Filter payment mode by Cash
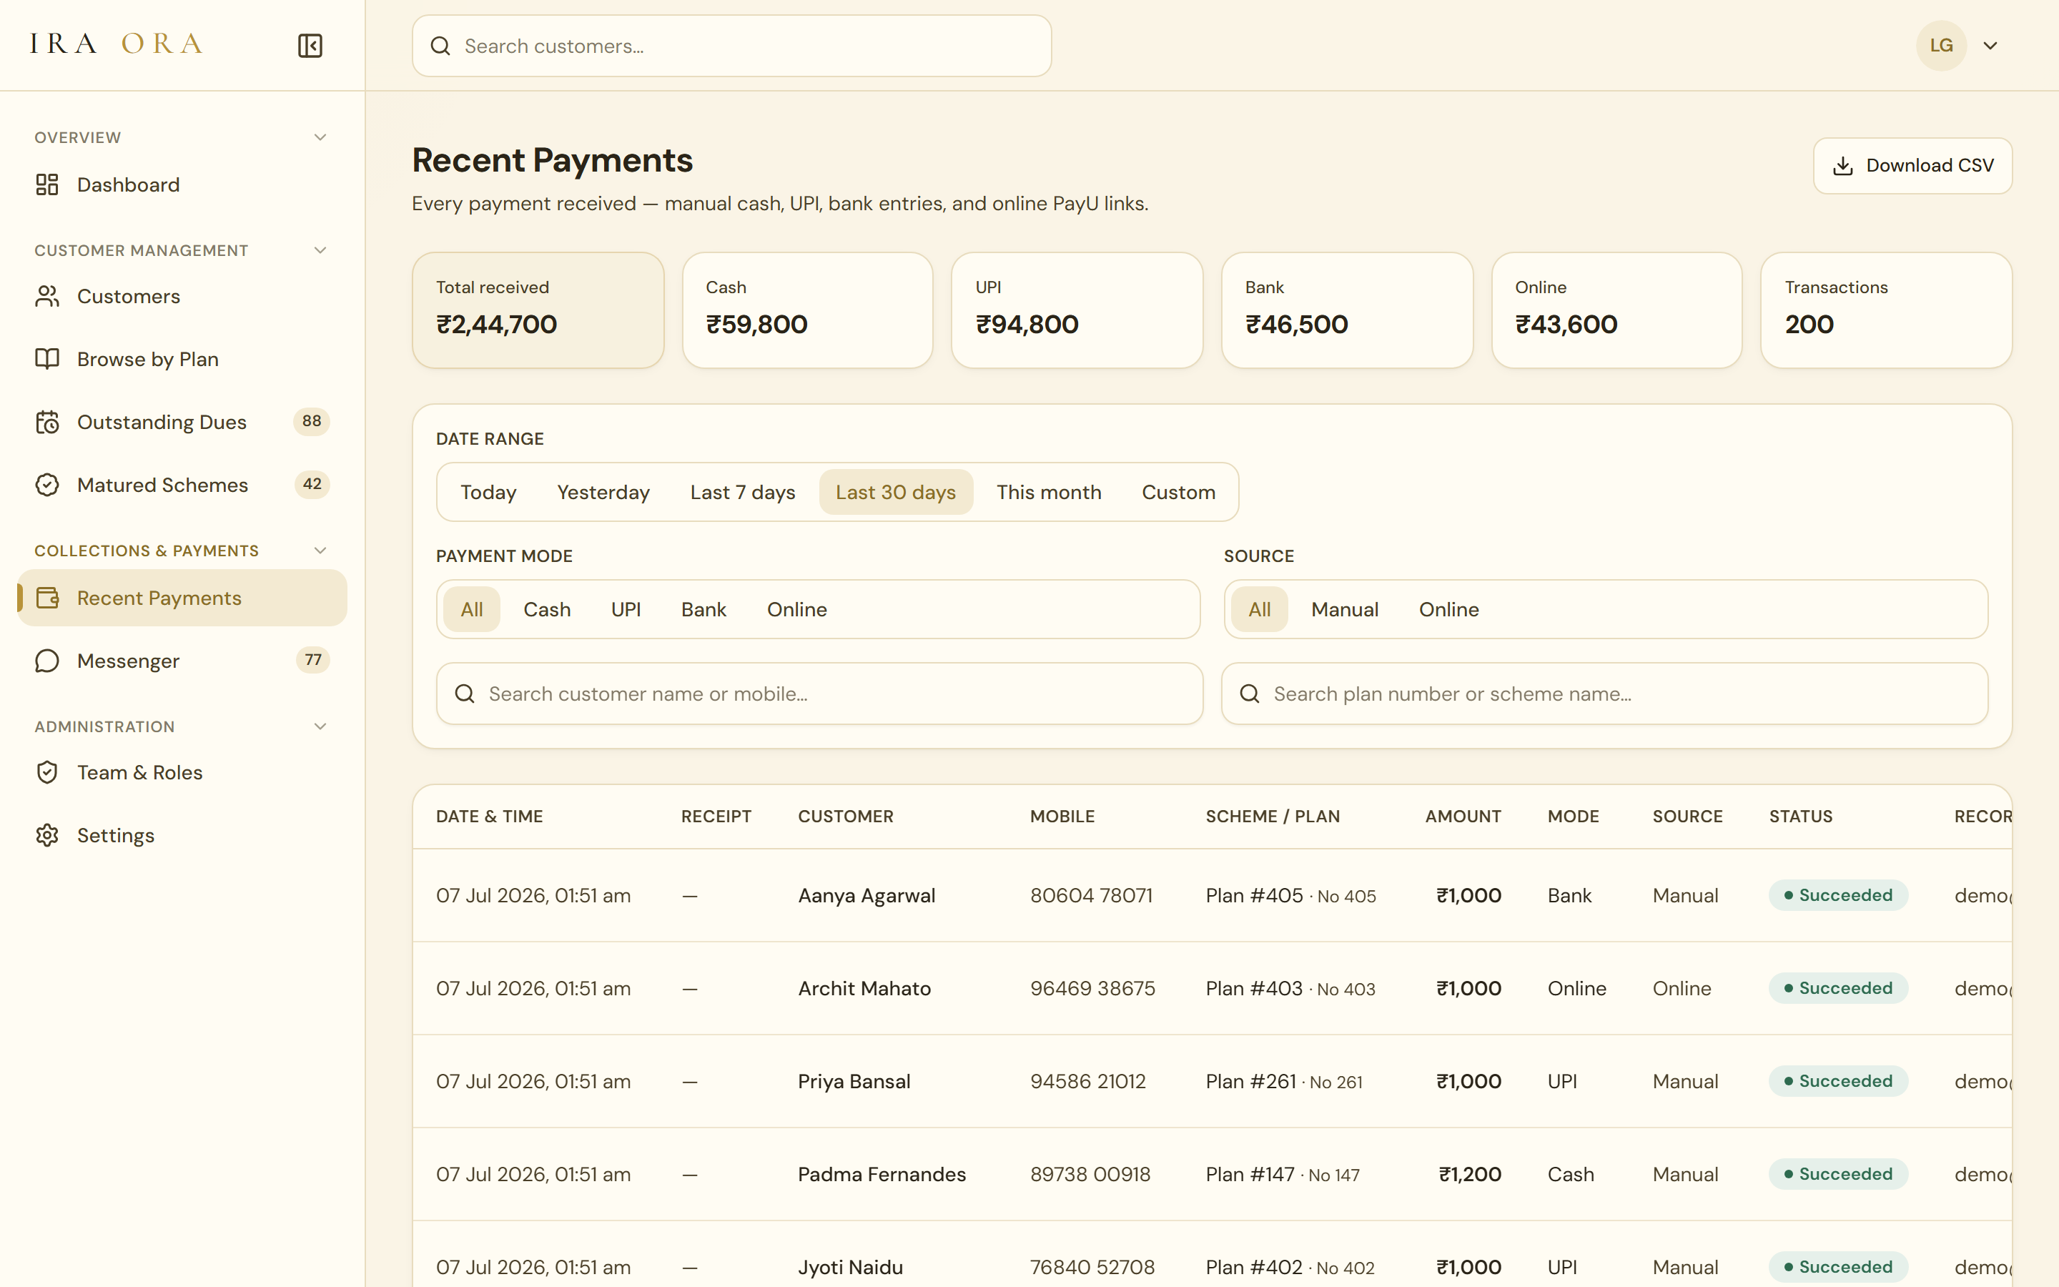2059x1287 pixels. pos(547,609)
